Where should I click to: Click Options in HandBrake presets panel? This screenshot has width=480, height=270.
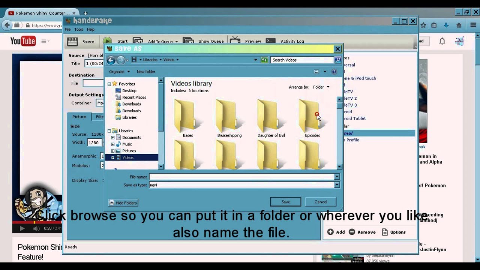394,232
